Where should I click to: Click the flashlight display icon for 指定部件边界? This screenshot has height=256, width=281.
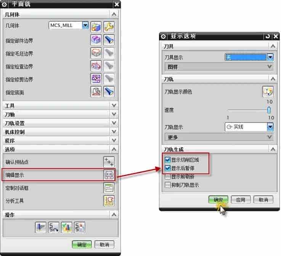109,40
